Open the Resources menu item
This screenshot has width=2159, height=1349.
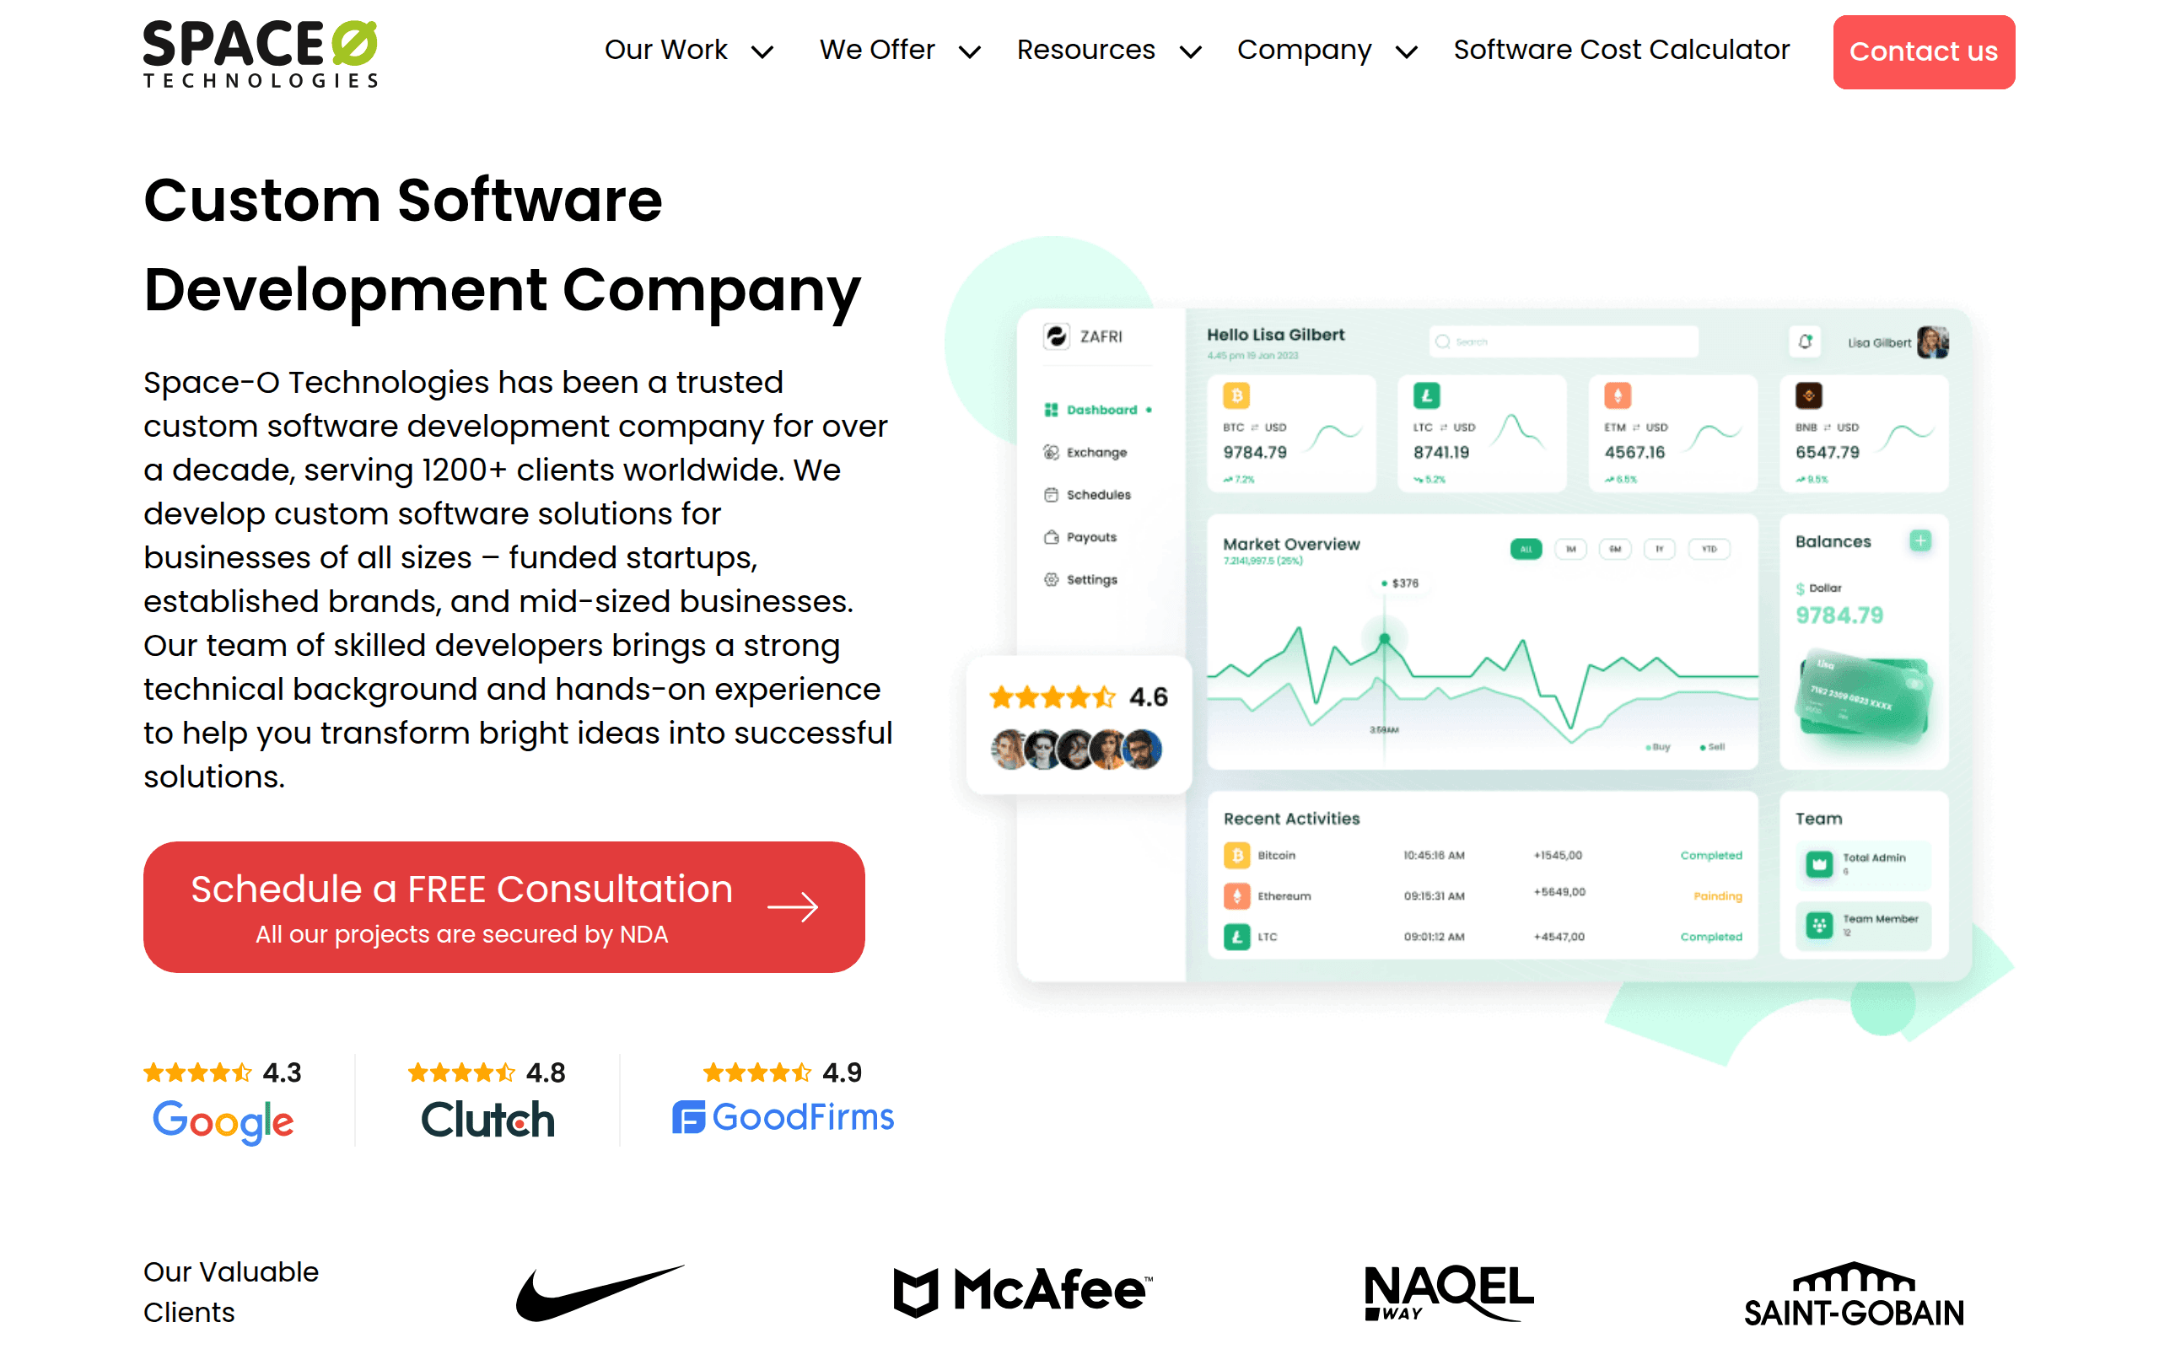(1085, 50)
